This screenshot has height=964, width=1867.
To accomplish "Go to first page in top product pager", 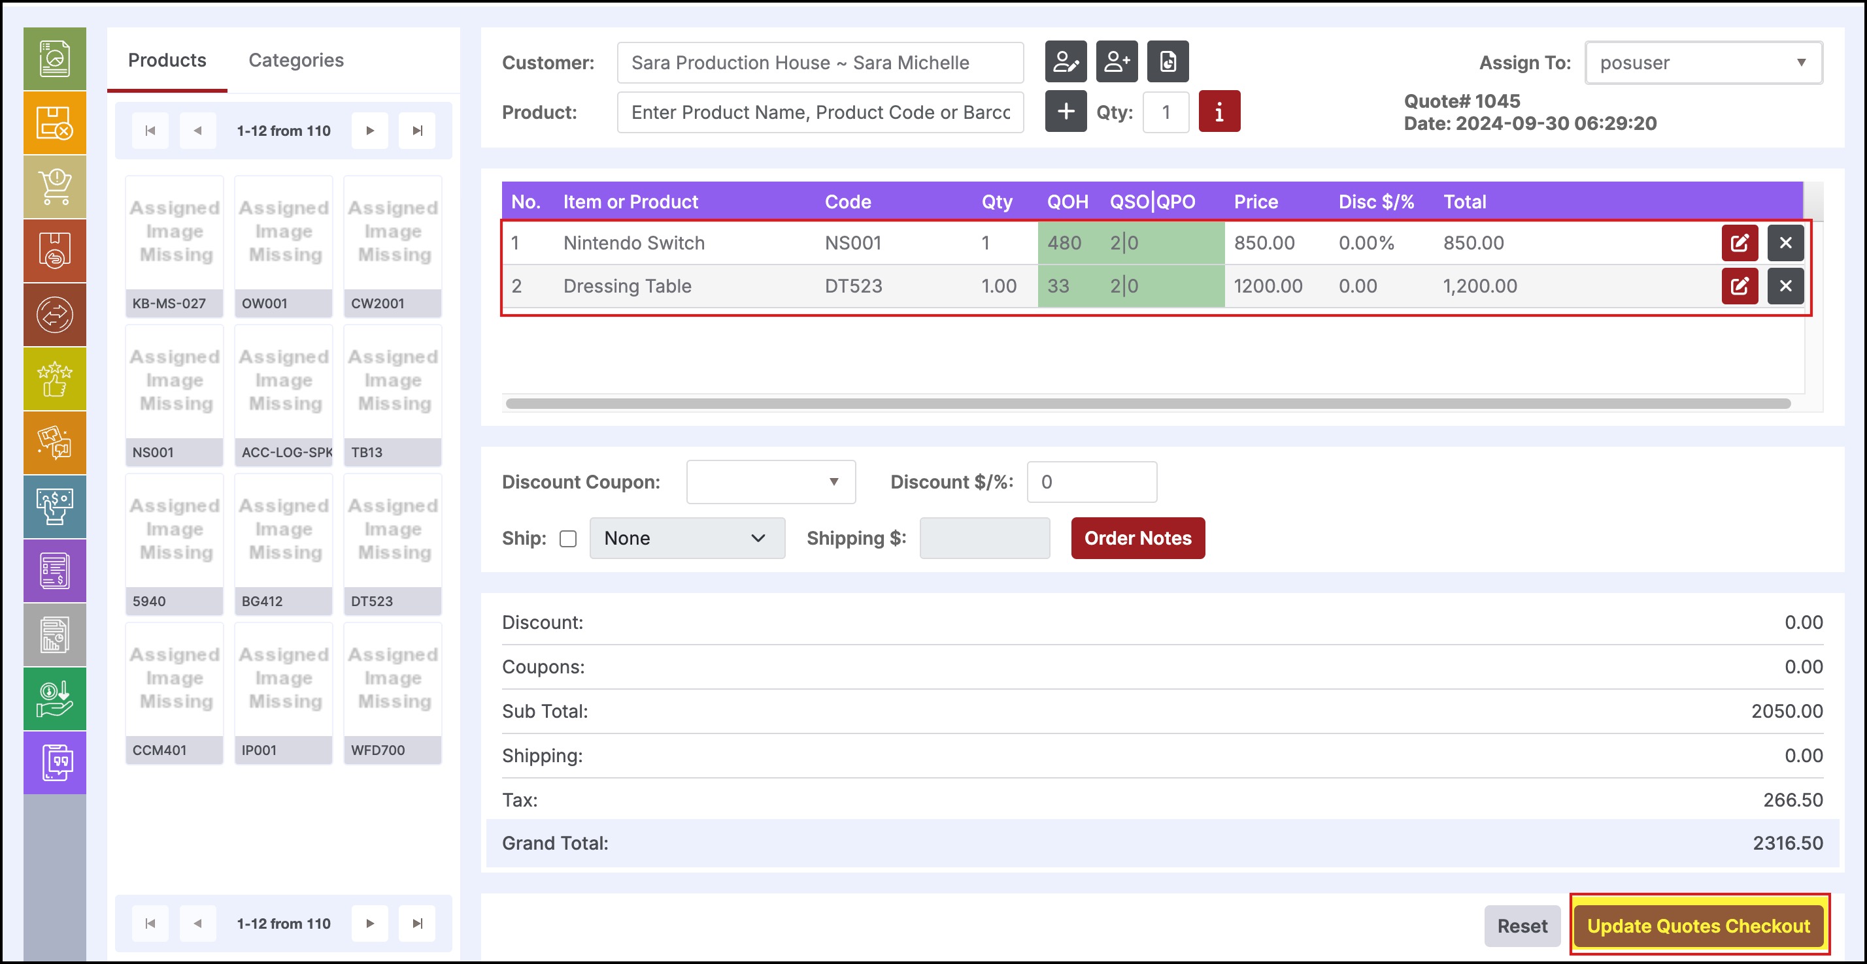I will pyautogui.click(x=150, y=131).
